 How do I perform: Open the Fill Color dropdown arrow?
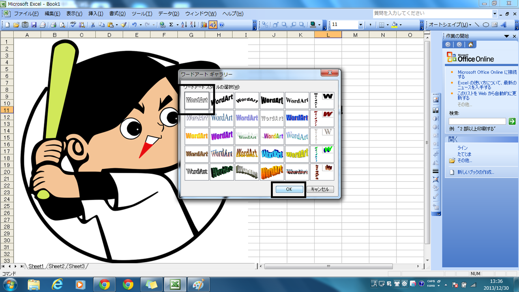coord(401,25)
